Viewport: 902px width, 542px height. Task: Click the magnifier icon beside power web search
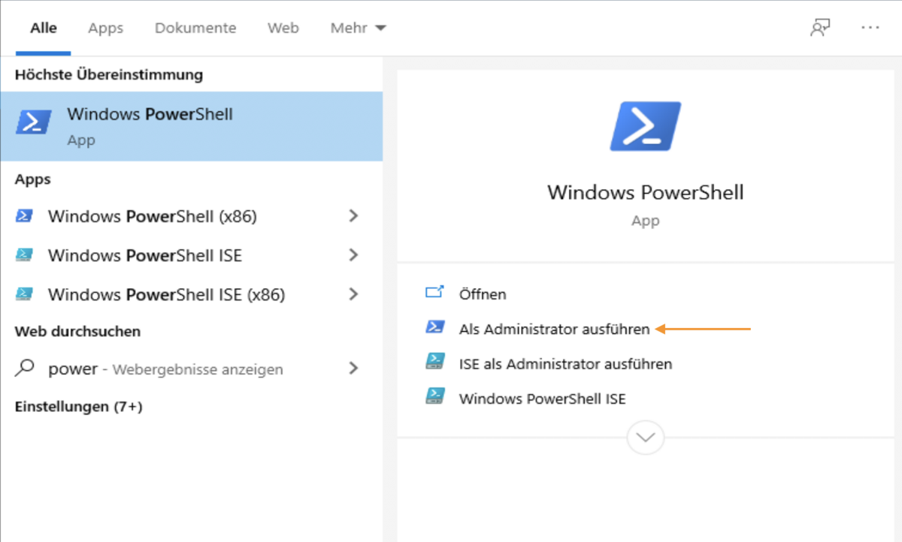(x=26, y=369)
